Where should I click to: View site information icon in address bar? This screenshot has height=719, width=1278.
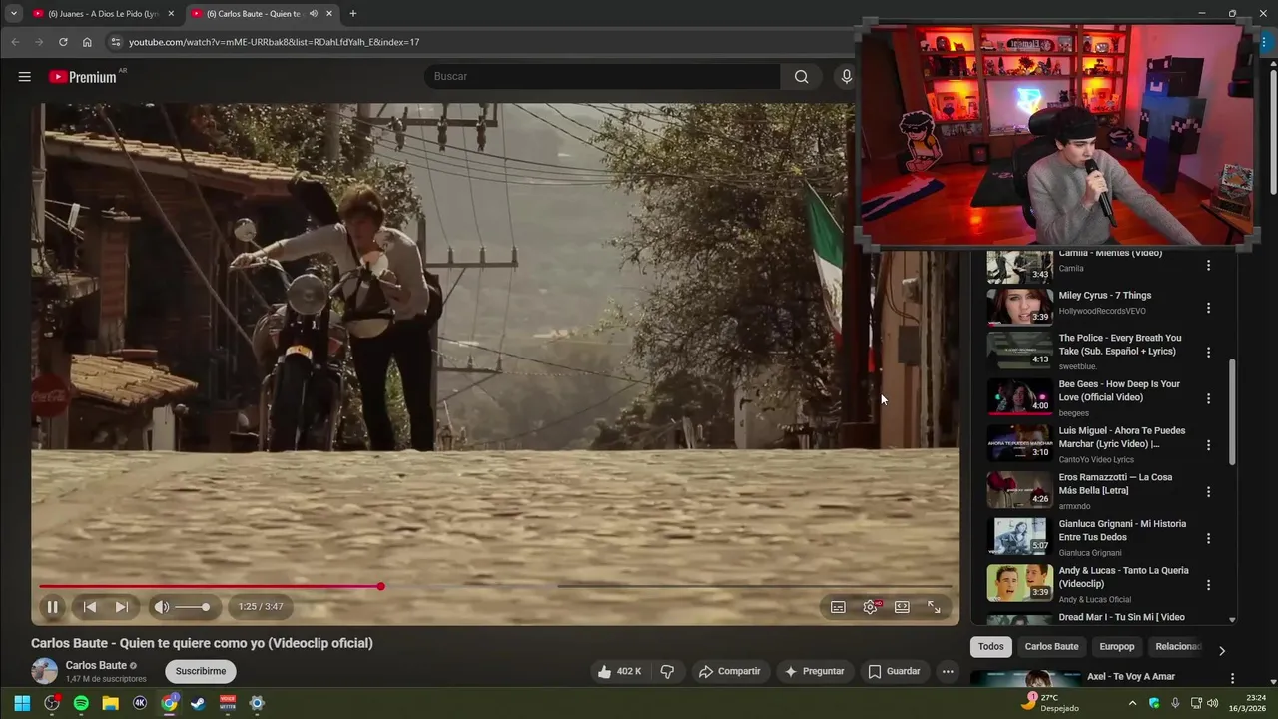point(116,42)
